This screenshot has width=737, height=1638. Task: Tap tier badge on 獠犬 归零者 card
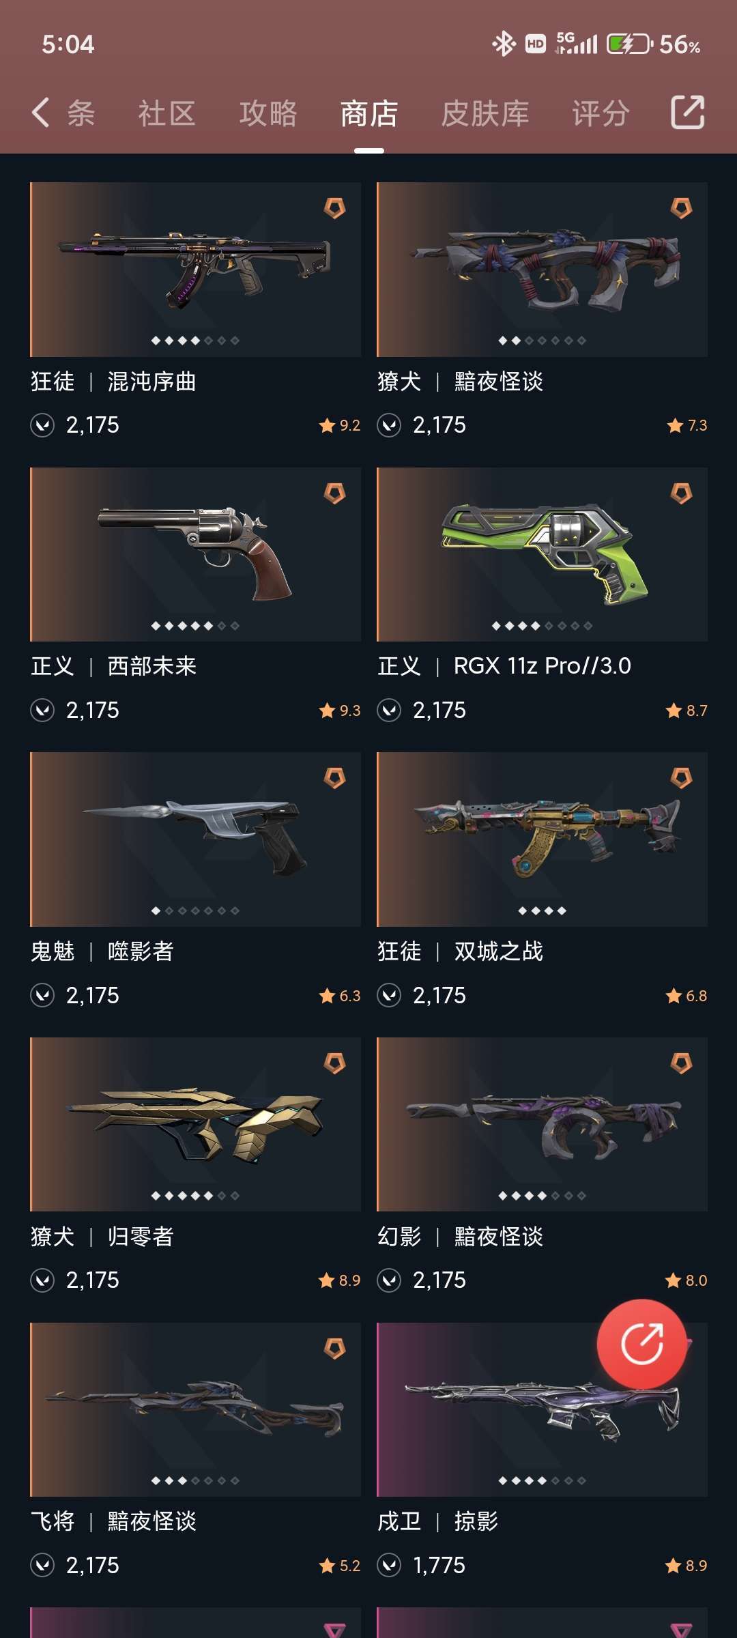(334, 1063)
